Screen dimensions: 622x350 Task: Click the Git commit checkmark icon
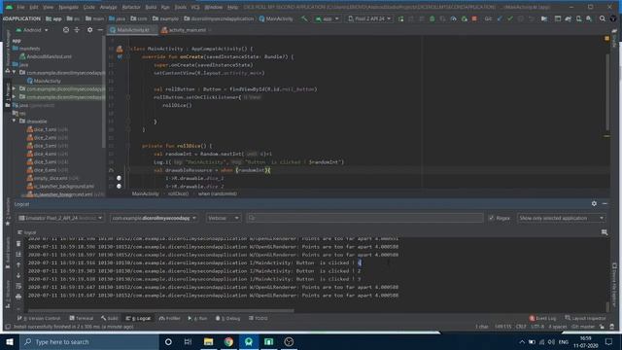coord(509,18)
